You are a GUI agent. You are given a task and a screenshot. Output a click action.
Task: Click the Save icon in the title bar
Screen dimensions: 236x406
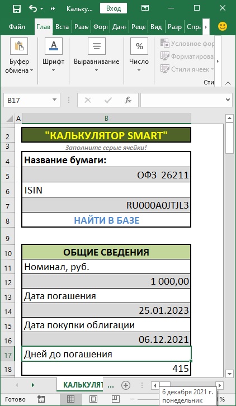coord(17,8)
